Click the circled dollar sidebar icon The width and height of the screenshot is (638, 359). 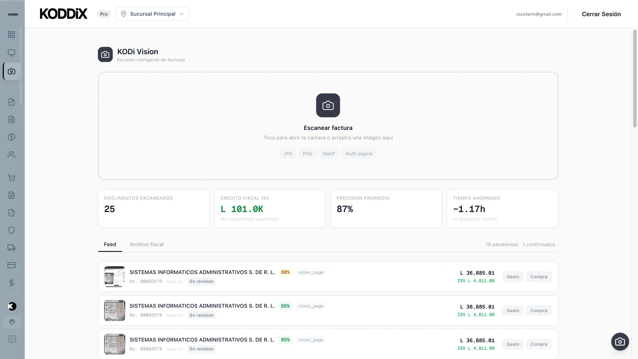coord(12,137)
